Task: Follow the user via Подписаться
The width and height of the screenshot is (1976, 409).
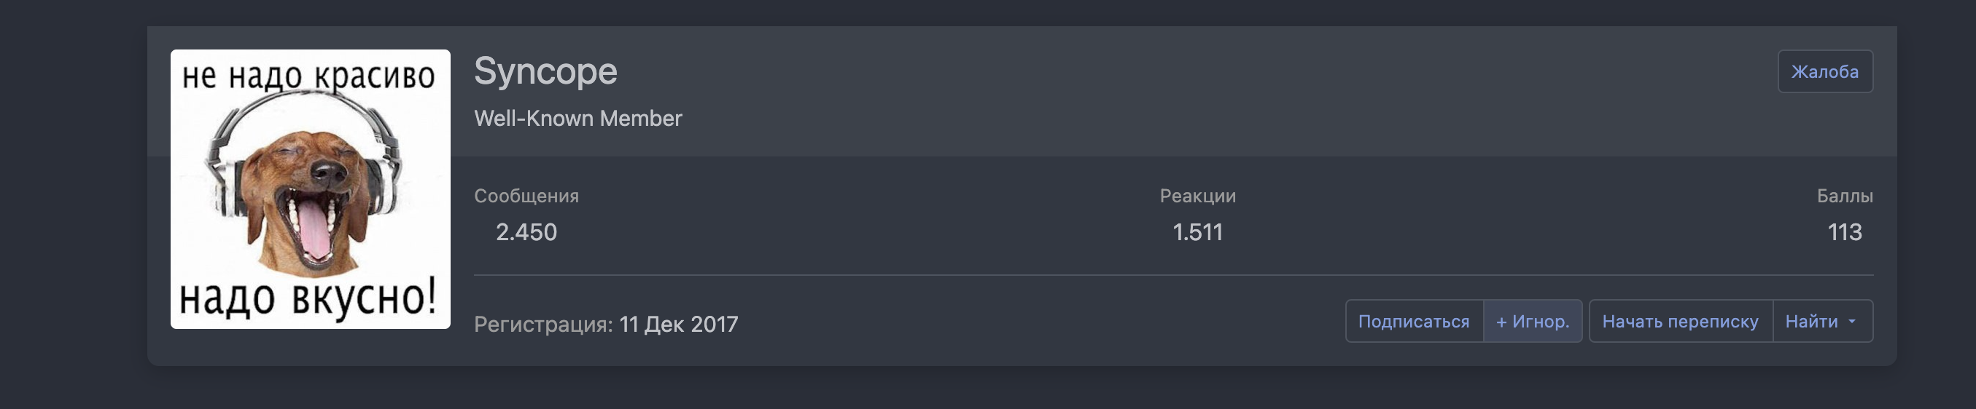Action: tap(1414, 321)
